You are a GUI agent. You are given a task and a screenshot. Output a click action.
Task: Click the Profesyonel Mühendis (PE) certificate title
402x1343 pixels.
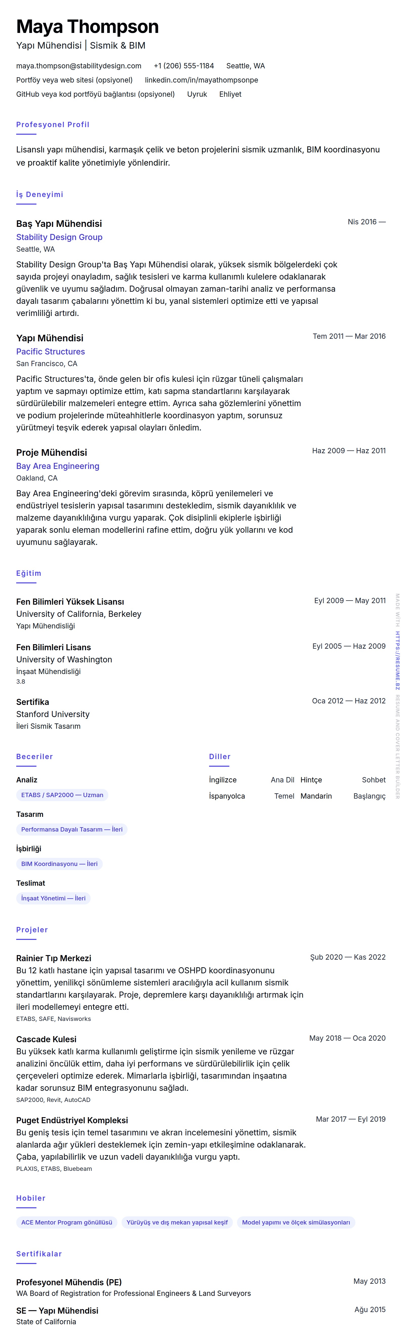pos(69,1281)
